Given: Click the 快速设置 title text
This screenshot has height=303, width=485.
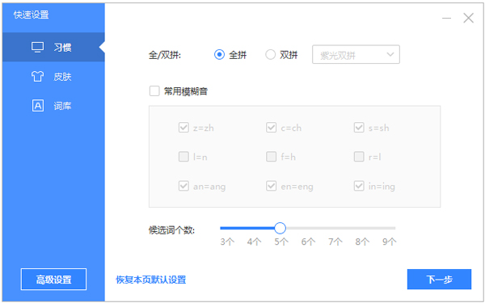Looking at the screenshot, I should point(31,15).
